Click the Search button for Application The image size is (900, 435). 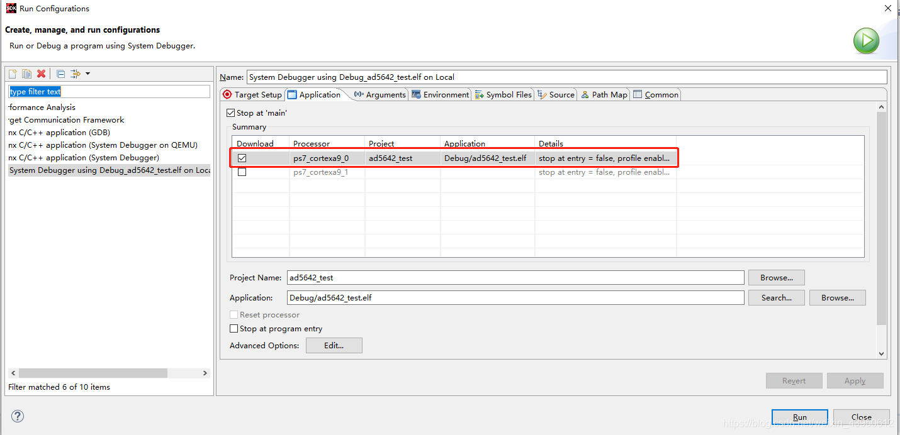click(776, 297)
